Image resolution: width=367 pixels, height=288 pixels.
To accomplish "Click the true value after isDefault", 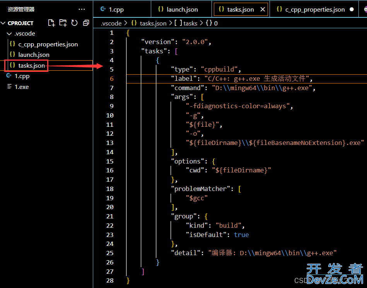I will [x=241, y=235].
